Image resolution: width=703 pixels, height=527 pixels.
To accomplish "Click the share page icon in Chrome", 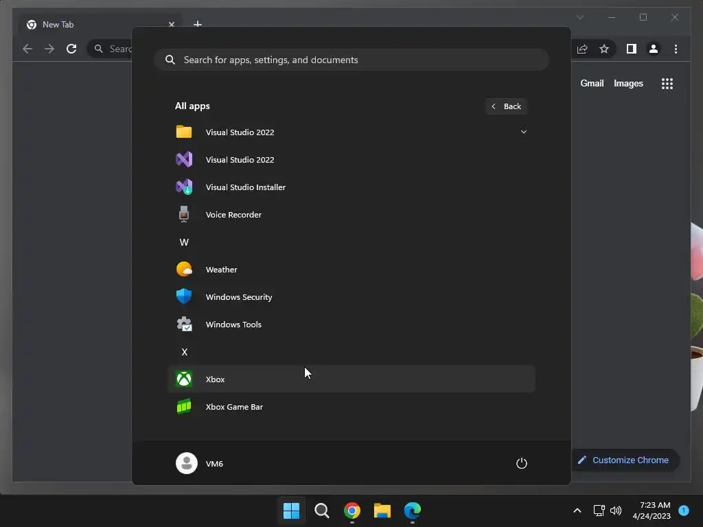I will [582, 49].
